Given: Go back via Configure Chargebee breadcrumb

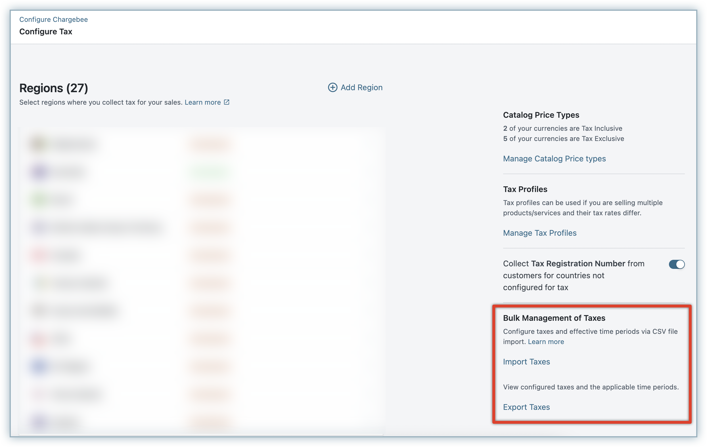Looking at the screenshot, I should click(53, 19).
